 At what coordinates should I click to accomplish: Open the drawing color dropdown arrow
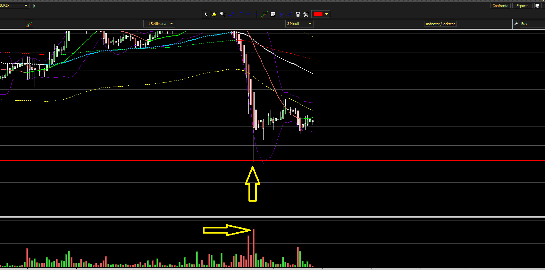(x=327, y=14)
